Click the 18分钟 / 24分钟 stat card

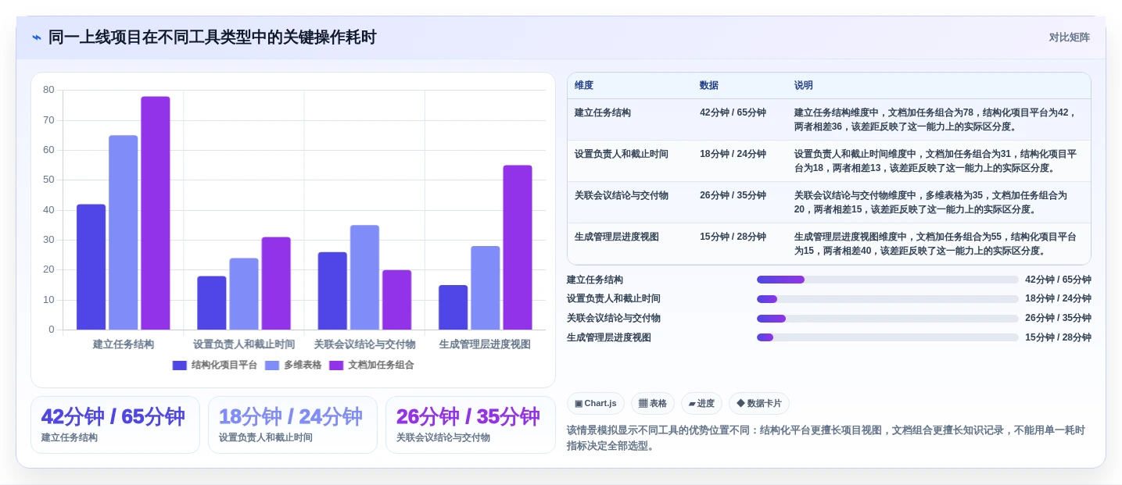pos(292,425)
